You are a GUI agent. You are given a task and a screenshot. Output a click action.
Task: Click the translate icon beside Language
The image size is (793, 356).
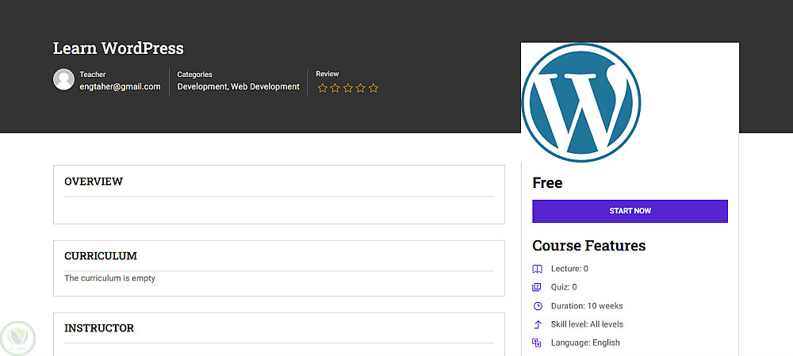tap(537, 343)
